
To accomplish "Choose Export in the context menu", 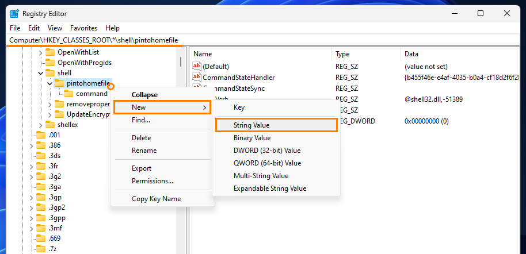I will 163,168.
